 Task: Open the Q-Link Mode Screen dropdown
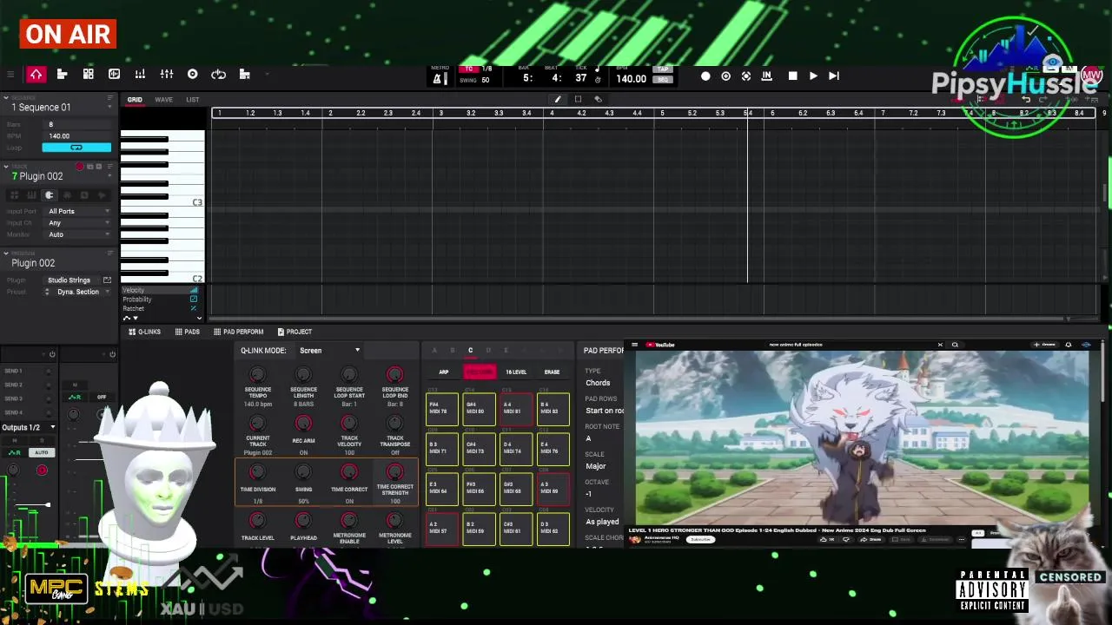click(x=329, y=351)
